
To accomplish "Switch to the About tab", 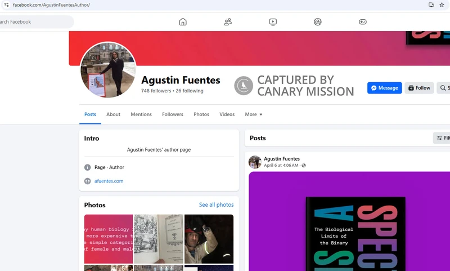I will pyautogui.click(x=114, y=114).
